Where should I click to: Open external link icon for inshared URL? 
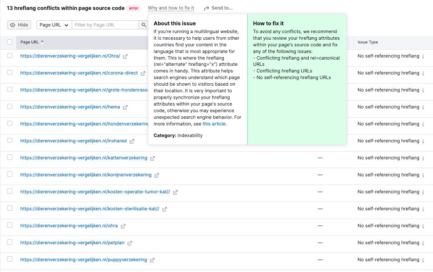132,141
